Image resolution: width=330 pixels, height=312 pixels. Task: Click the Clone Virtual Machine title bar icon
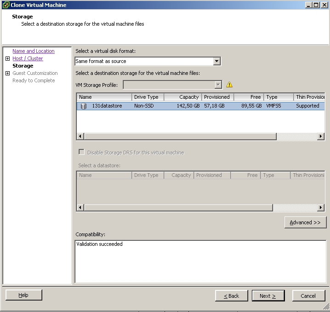6,5
